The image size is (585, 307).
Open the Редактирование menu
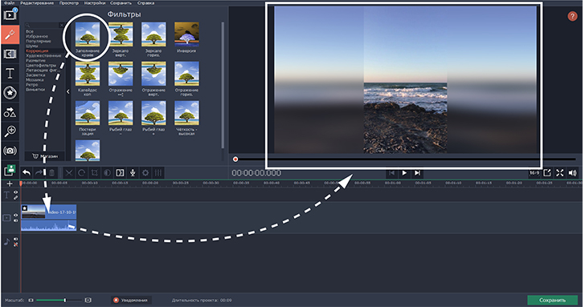[37, 3]
